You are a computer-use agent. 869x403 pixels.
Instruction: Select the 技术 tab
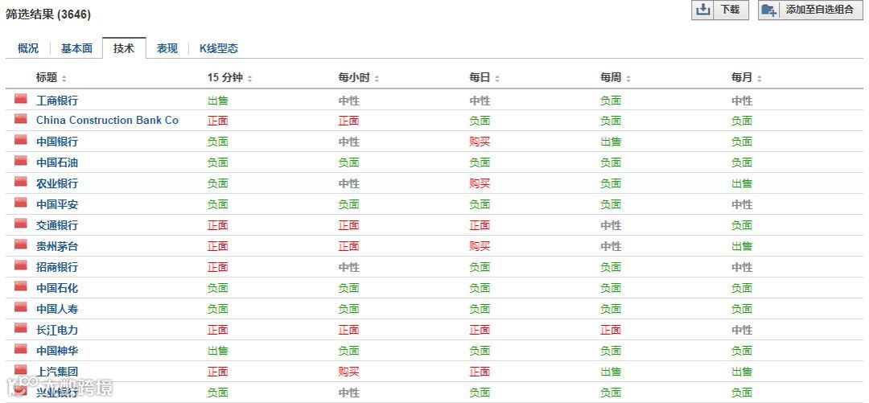tap(124, 48)
